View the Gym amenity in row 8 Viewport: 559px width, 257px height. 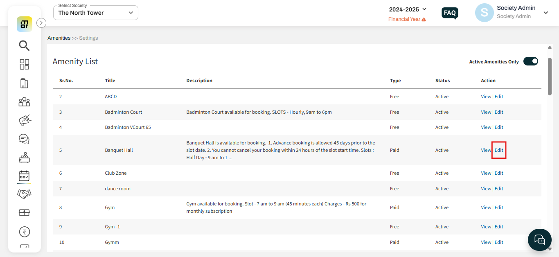pos(486,207)
